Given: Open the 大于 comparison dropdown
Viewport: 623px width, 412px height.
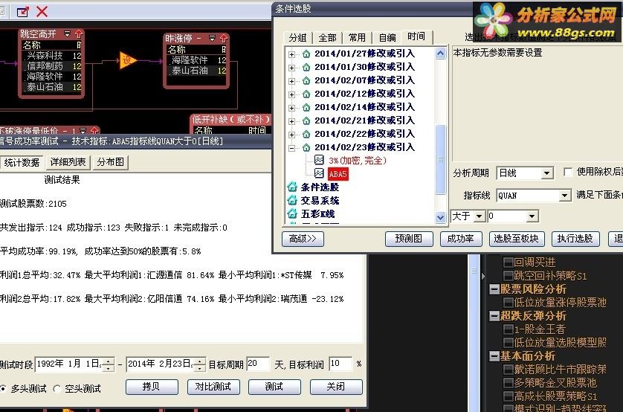Looking at the screenshot, I should (x=480, y=216).
